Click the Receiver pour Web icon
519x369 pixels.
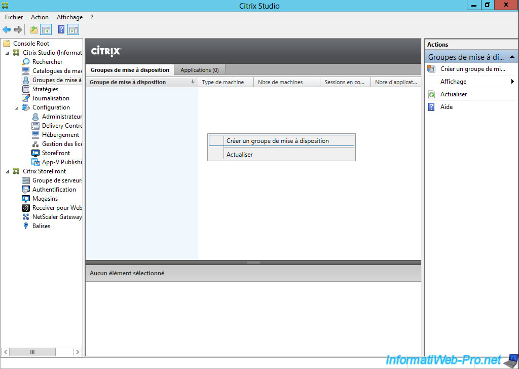click(x=26, y=208)
